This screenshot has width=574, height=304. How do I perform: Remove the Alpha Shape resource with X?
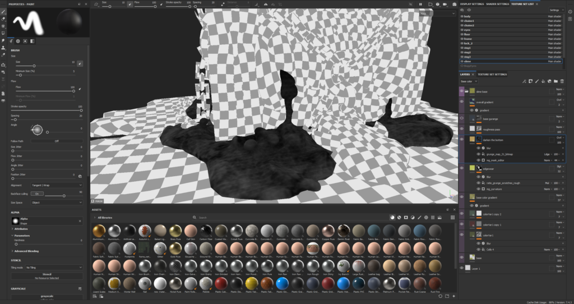pyautogui.click(x=80, y=221)
